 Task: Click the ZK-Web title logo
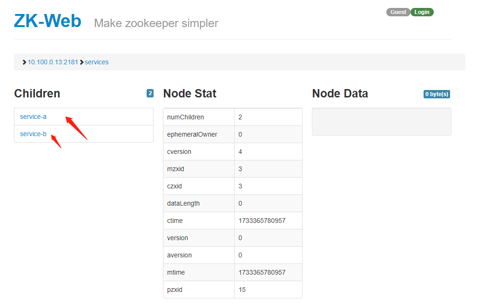47,21
